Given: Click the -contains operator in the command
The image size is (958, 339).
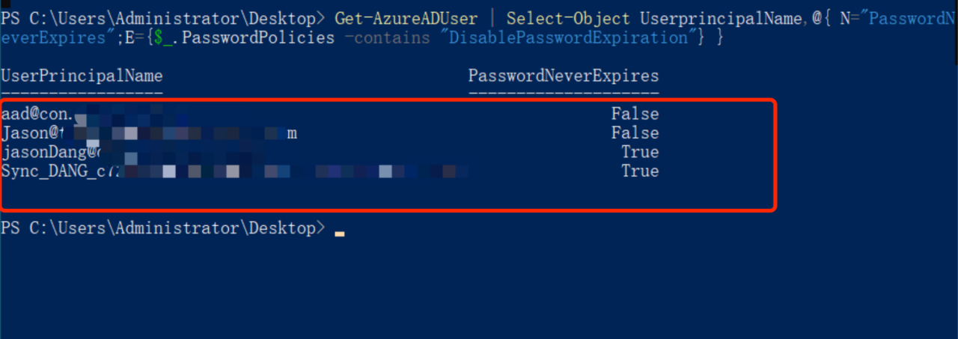Looking at the screenshot, I should [391, 37].
